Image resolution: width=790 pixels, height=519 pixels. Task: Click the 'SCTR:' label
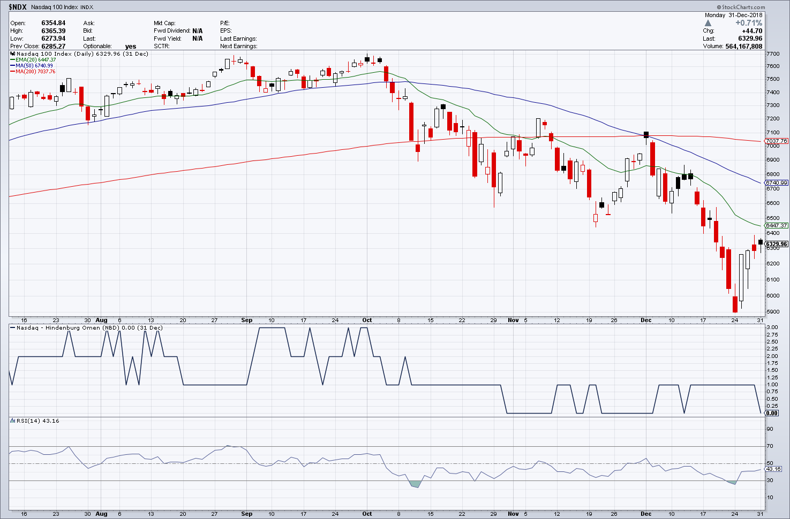(x=161, y=47)
